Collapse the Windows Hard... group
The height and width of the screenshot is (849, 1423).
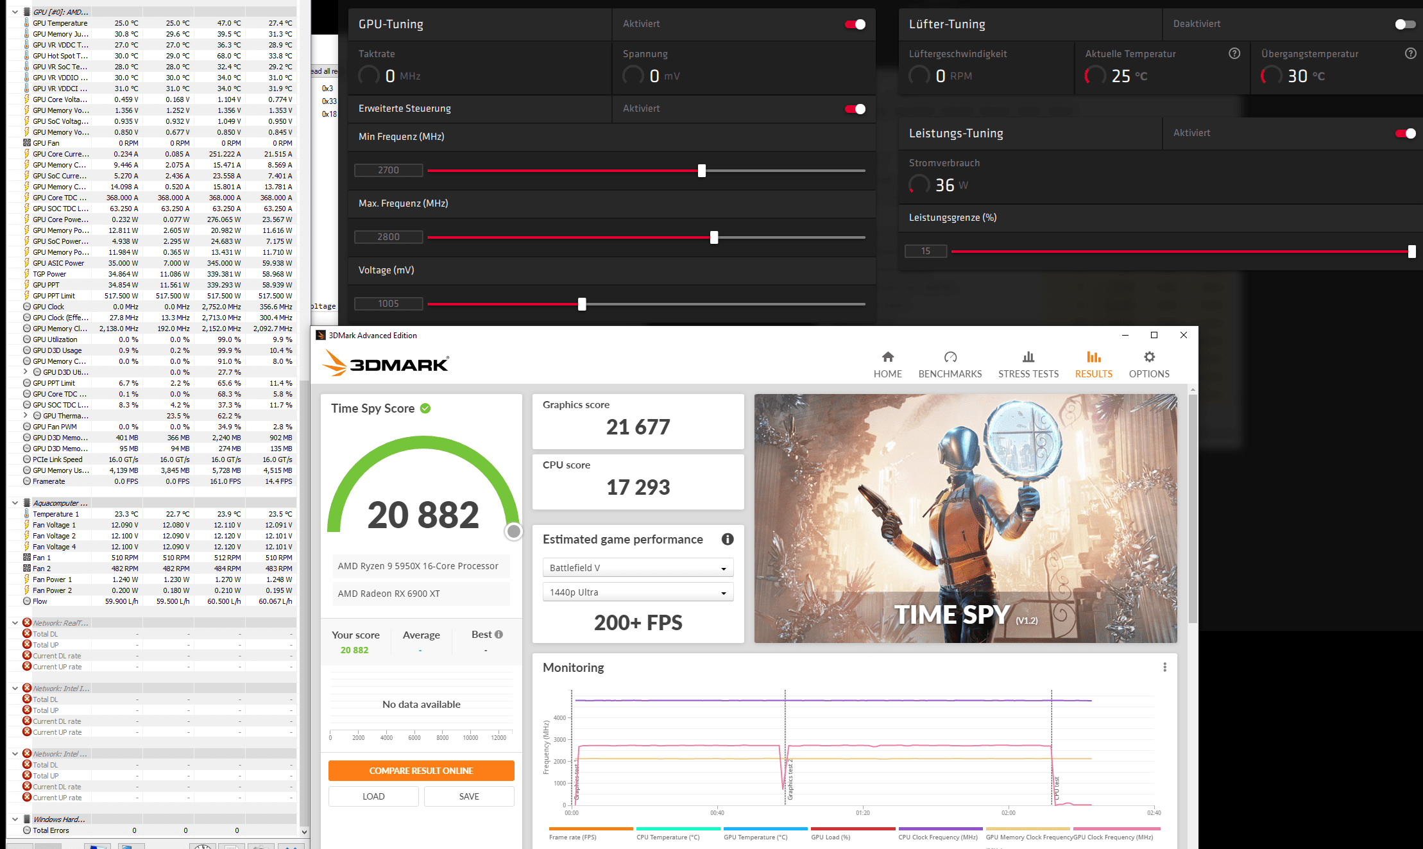15,819
